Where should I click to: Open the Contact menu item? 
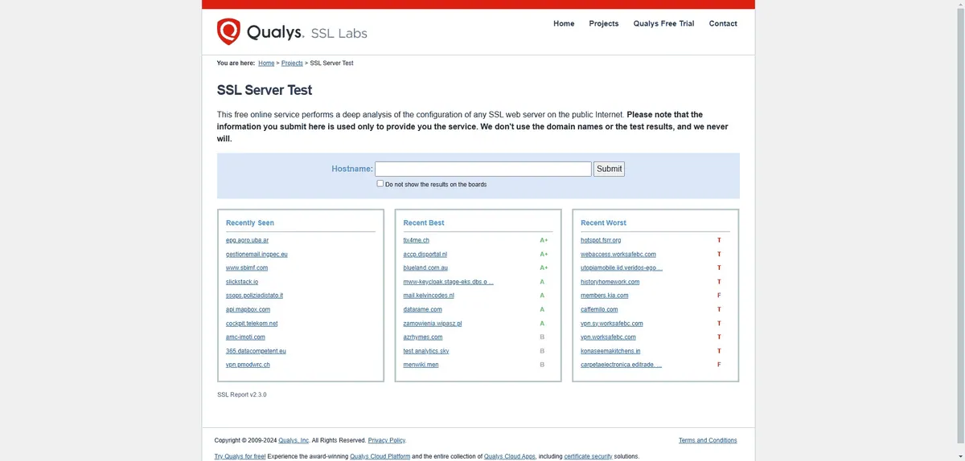point(723,23)
